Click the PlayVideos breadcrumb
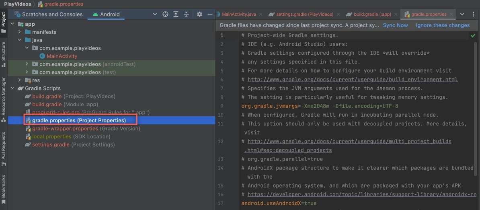The height and width of the screenshot is (210, 480). click(17, 4)
